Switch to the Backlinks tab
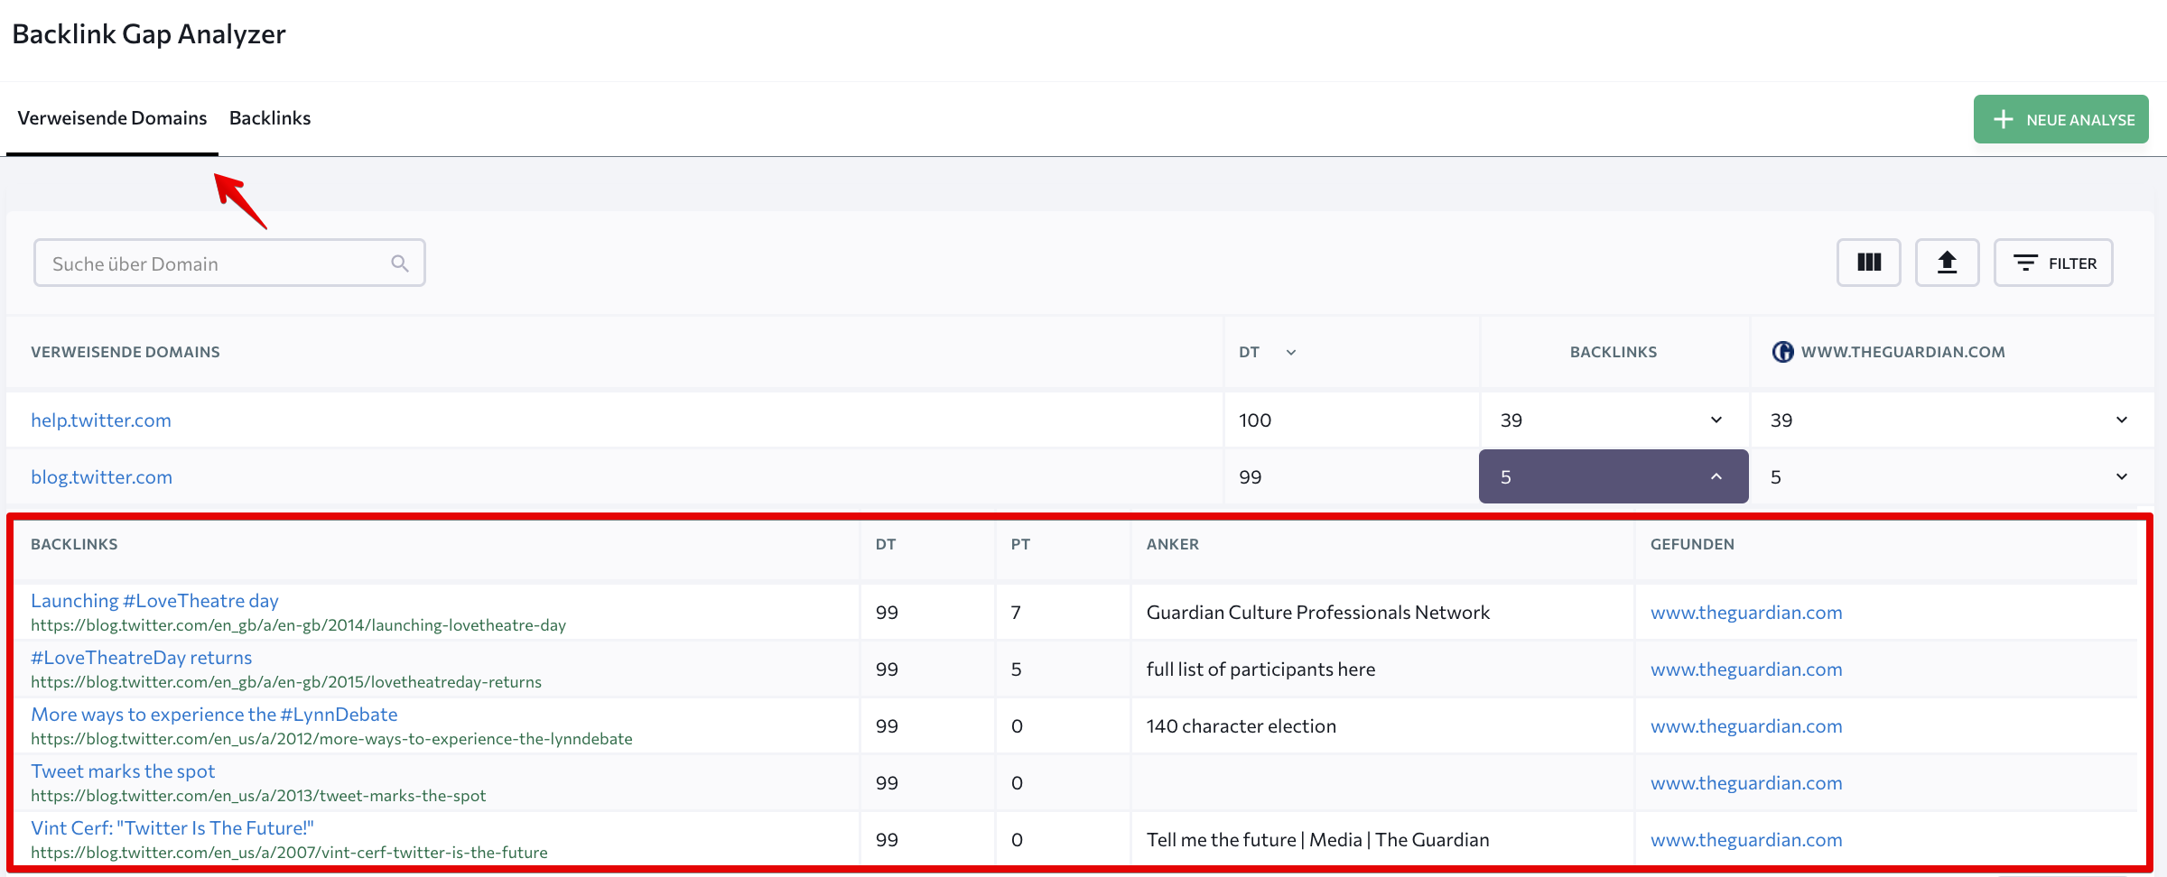The image size is (2167, 877). pos(270,118)
